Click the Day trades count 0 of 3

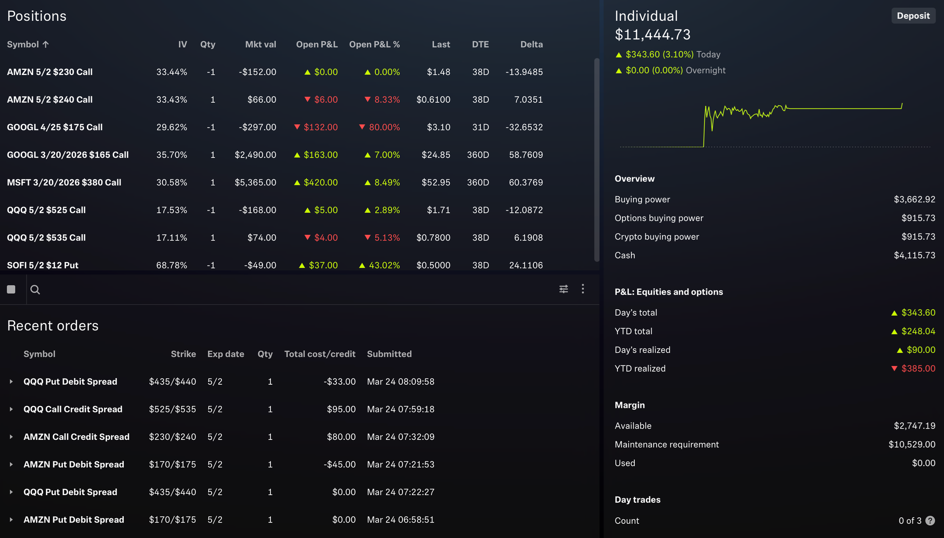coord(910,521)
